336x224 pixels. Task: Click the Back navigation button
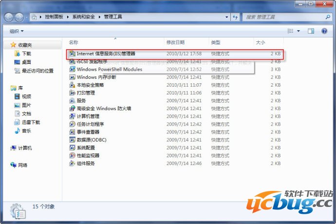(x=10, y=17)
